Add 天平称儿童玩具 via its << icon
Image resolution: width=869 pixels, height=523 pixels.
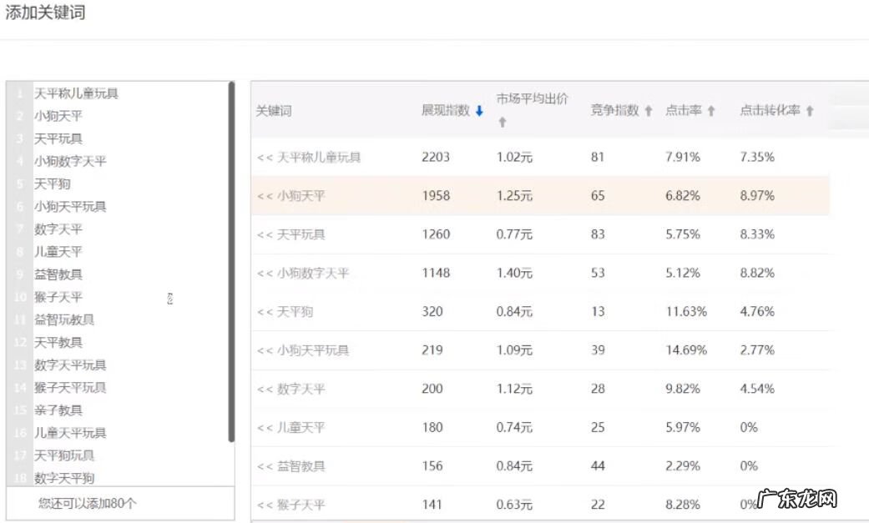265,157
